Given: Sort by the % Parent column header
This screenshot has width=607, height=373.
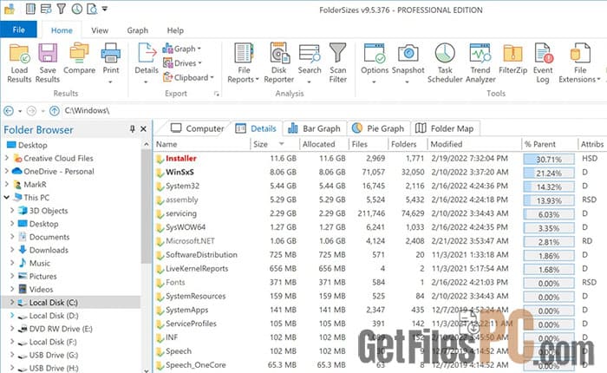Looking at the screenshot, I should coord(549,144).
